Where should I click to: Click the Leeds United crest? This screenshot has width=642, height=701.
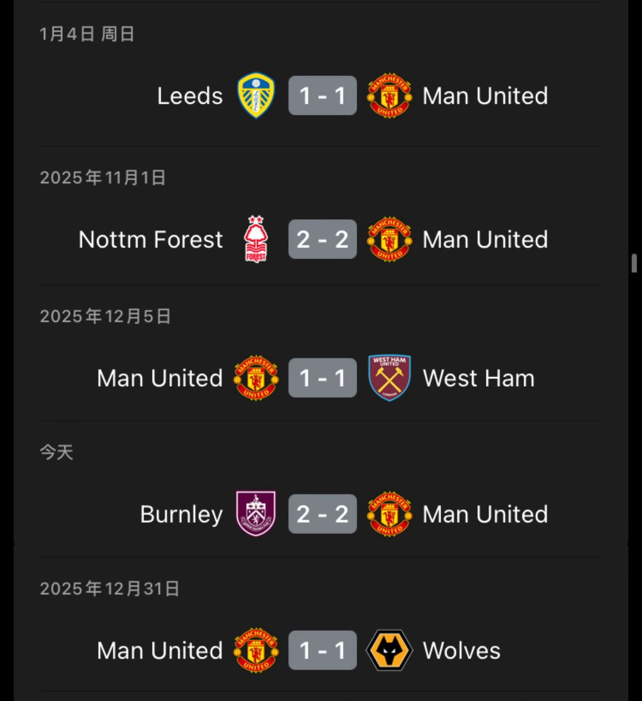(256, 95)
